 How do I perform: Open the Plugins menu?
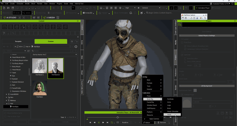tap(60, 4)
